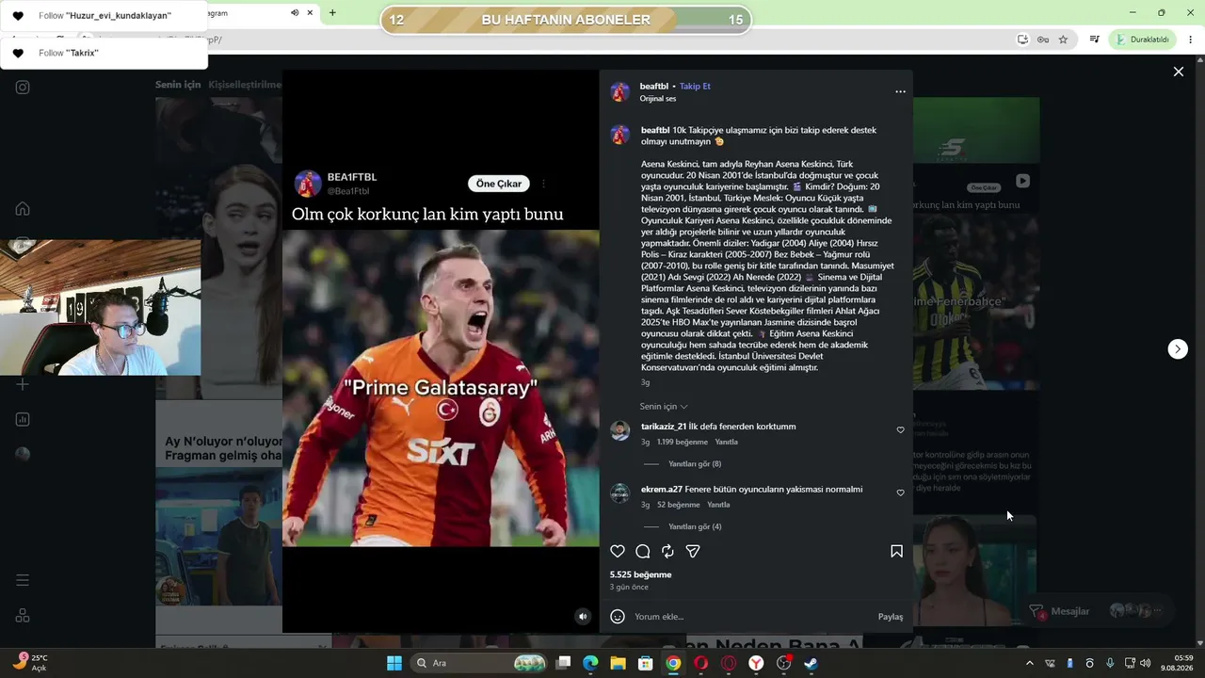Open the Instagram logo home link

23,88
